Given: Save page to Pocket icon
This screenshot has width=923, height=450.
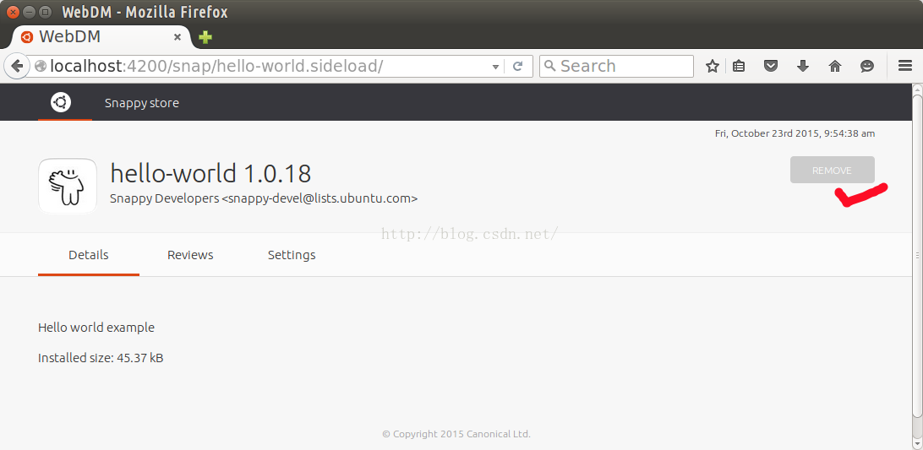Looking at the screenshot, I should [771, 66].
